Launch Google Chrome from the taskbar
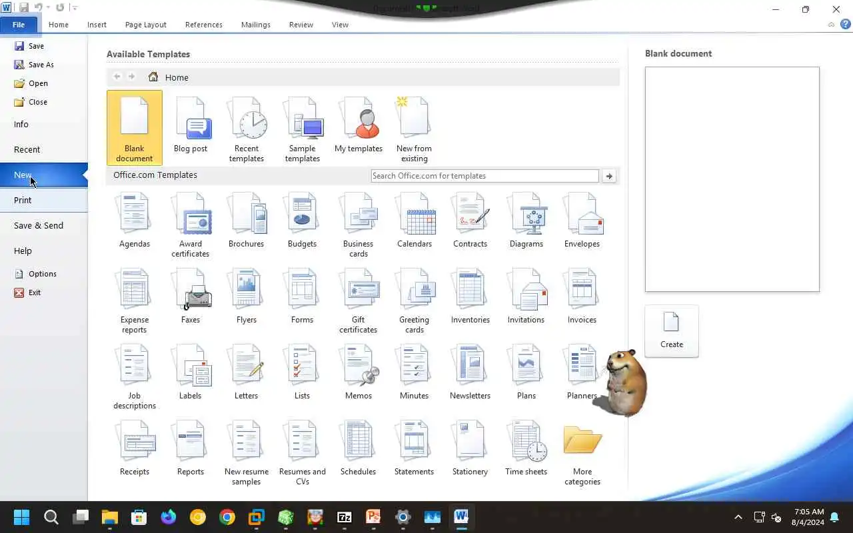Viewport: 853px width, 533px height. coord(227,517)
